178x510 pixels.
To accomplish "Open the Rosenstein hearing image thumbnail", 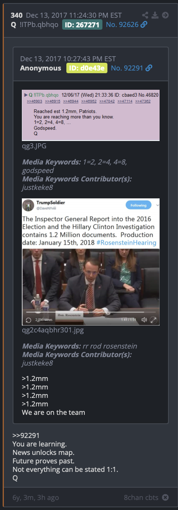I will click(91, 262).
